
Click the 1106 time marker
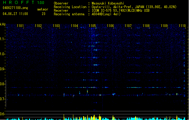pos(110,26)
